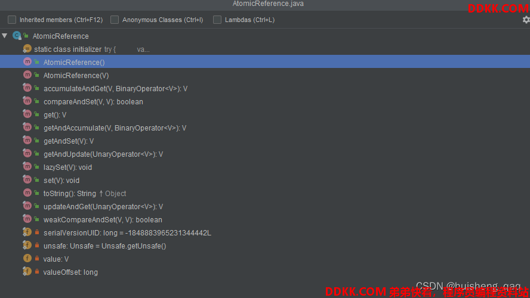
Task: Enable the Inherited members checkbox
Action: (12, 20)
